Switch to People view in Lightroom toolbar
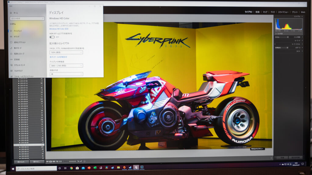This screenshot has height=175, width=312. [x=61, y=162]
